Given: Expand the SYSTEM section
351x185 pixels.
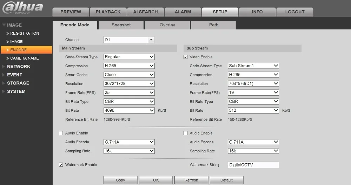Looking at the screenshot, I should point(14,91).
